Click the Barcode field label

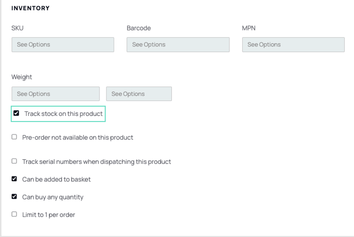[138, 28]
